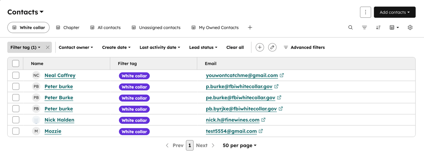Viewport: 424px width, 153px height.
Task: Click the pb.byrjke@fbiwhitecollar.gov email link
Action: (x=241, y=108)
